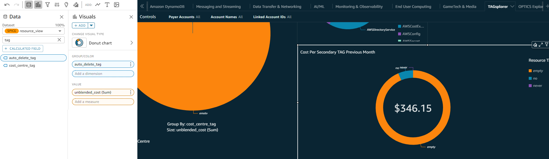Click the CALCULATED FIELD button

(x=23, y=49)
